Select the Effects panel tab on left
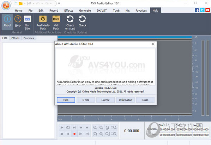This screenshot has height=145, width=211. [x=15, y=38]
